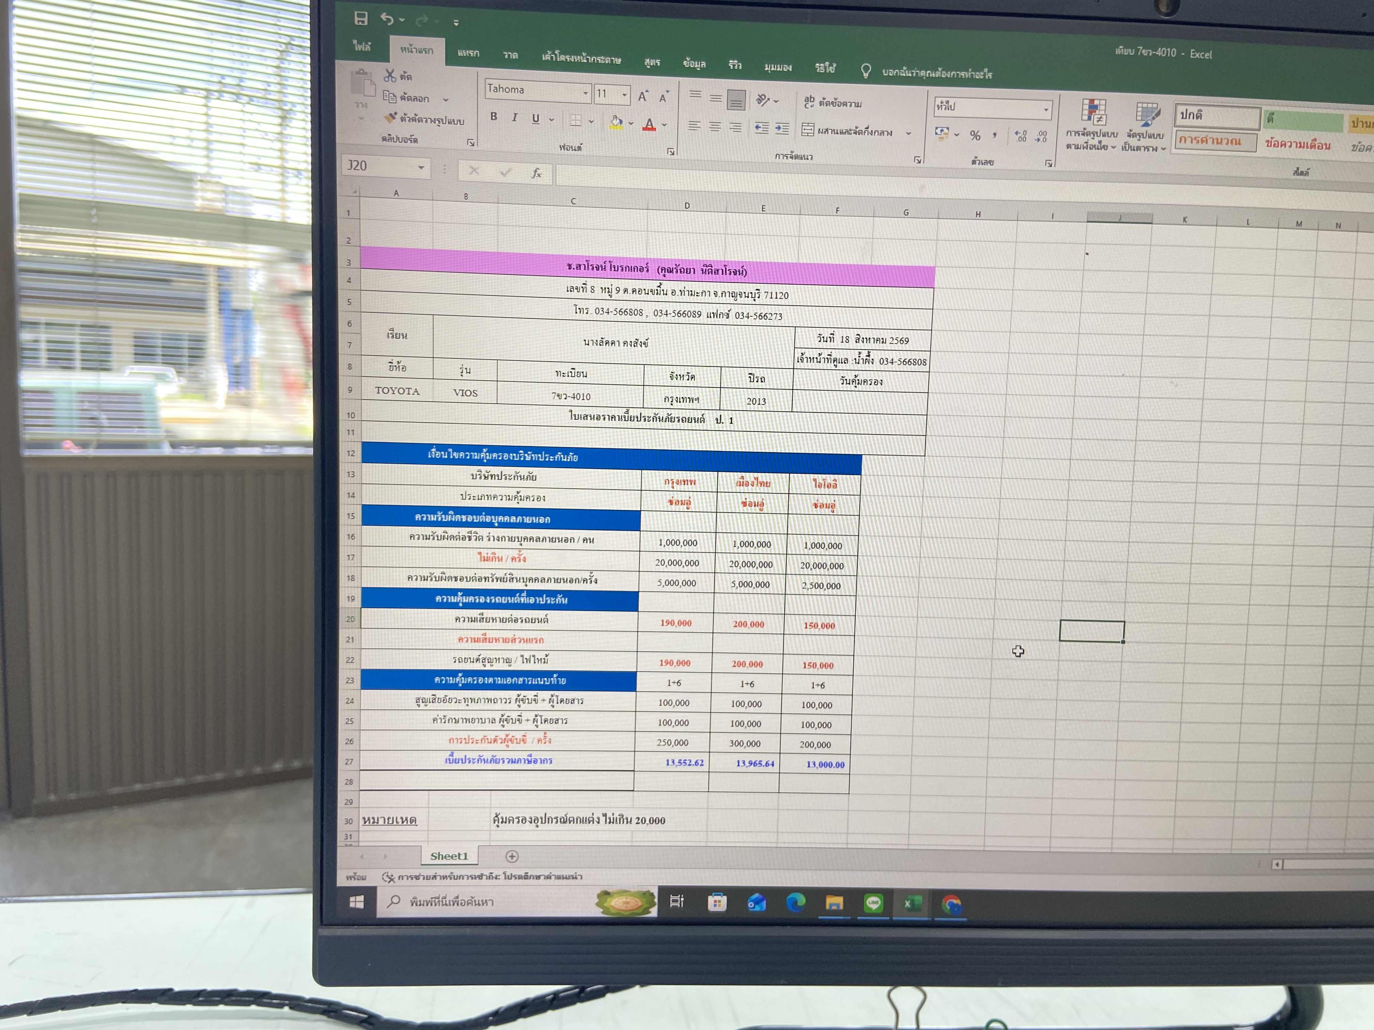Toggle Bold formatting

[x=494, y=116]
